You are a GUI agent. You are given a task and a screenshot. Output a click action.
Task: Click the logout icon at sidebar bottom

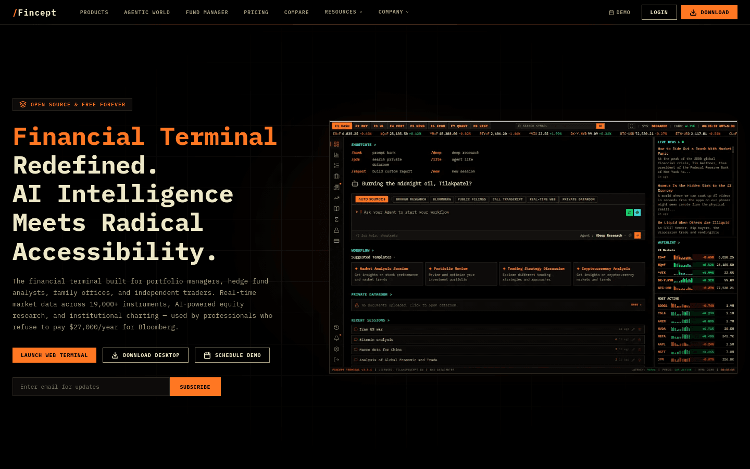click(336, 360)
